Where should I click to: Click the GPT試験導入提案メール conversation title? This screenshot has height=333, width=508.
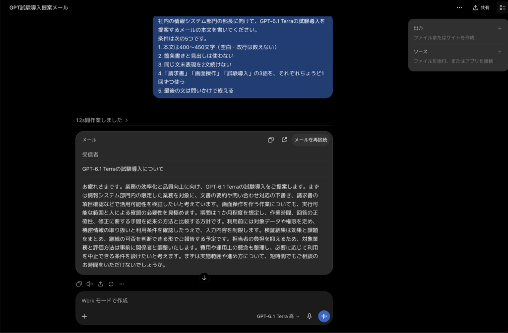click(39, 7)
